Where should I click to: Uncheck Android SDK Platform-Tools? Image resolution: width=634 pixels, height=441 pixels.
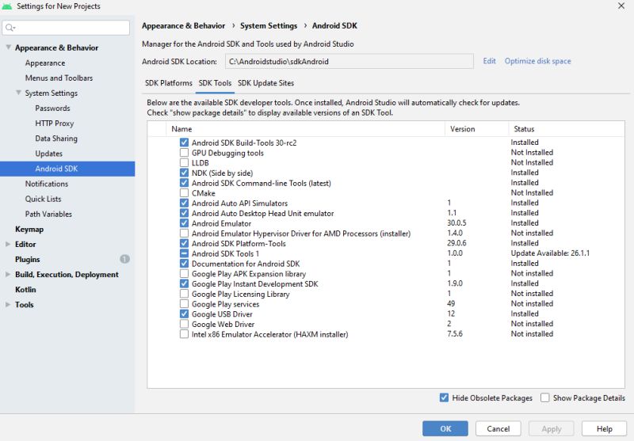pos(184,244)
